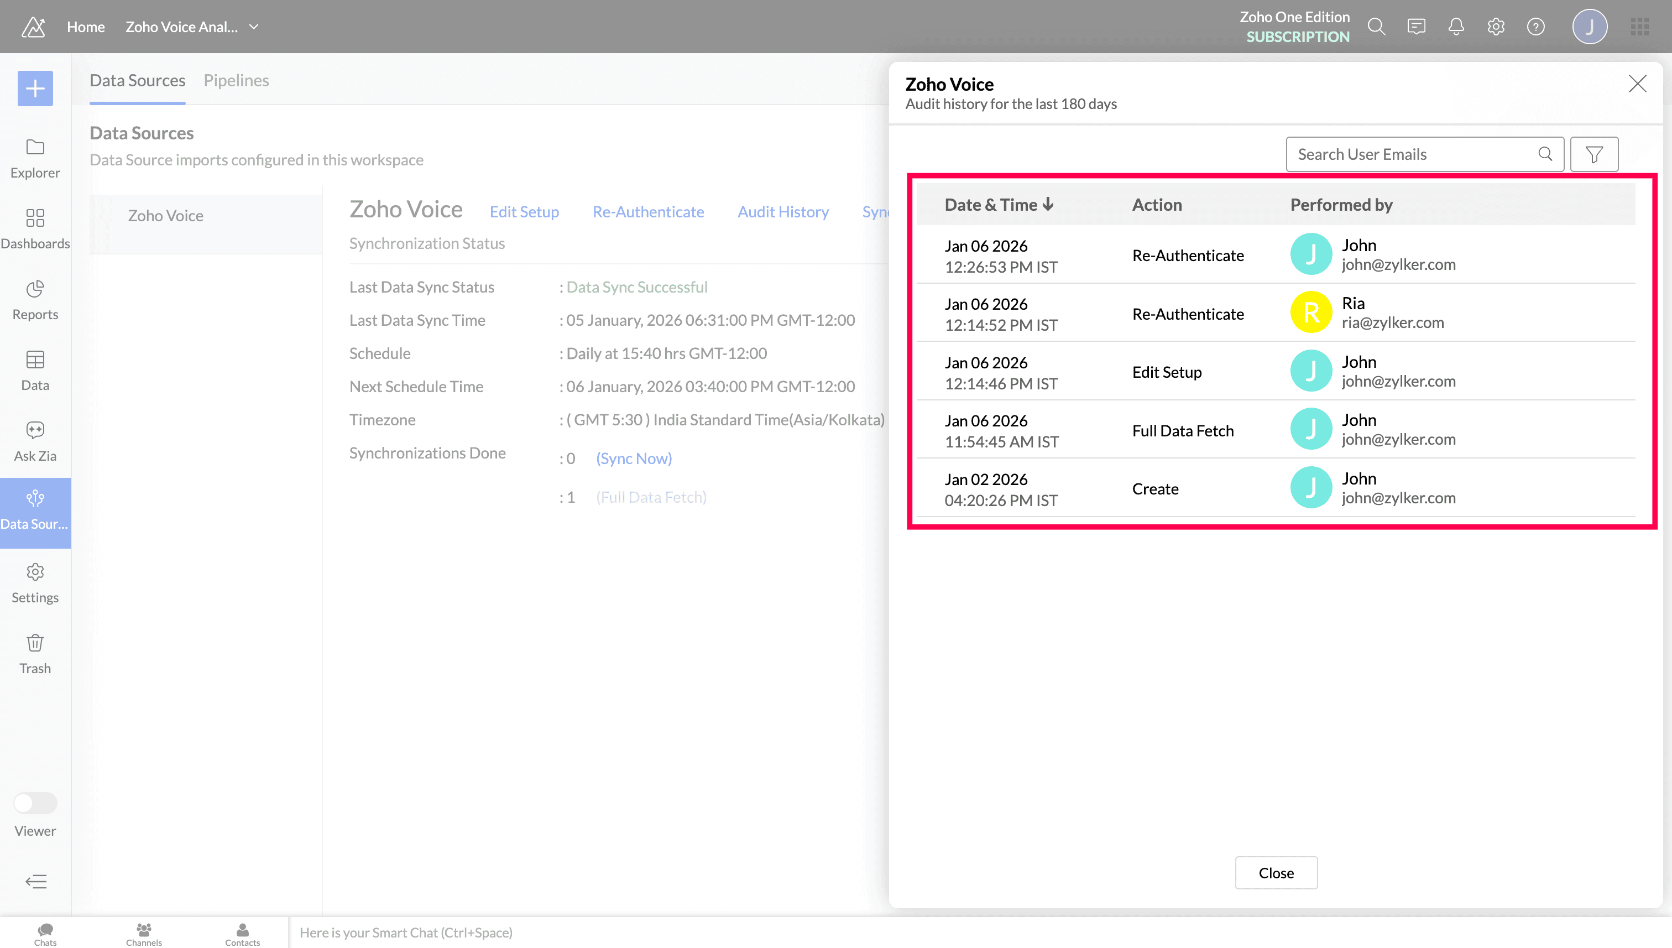Switch to the Pipelines tab
The width and height of the screenshot is (1672, 948).
click(236, 80)
